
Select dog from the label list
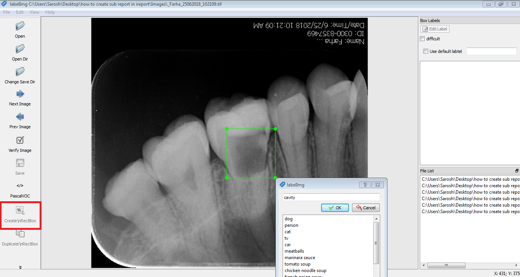point(288,218)
